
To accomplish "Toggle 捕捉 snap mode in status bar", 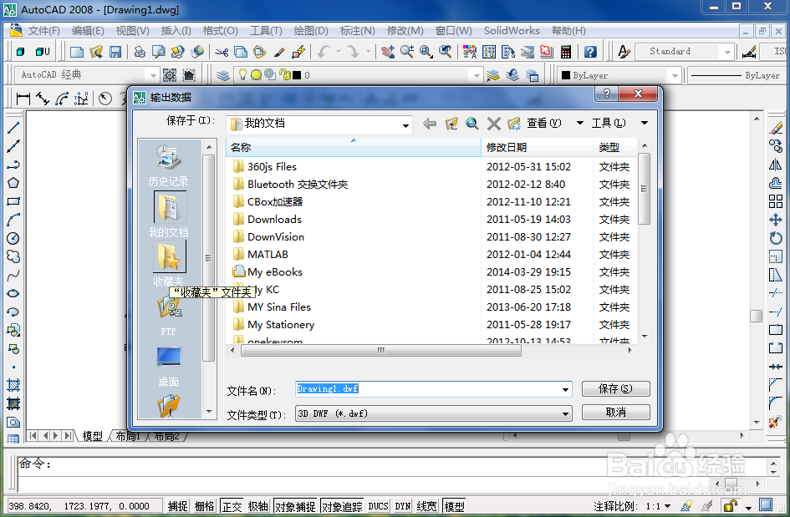I will (177, 506).
